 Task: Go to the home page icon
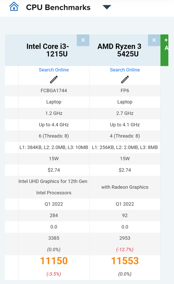14,7
